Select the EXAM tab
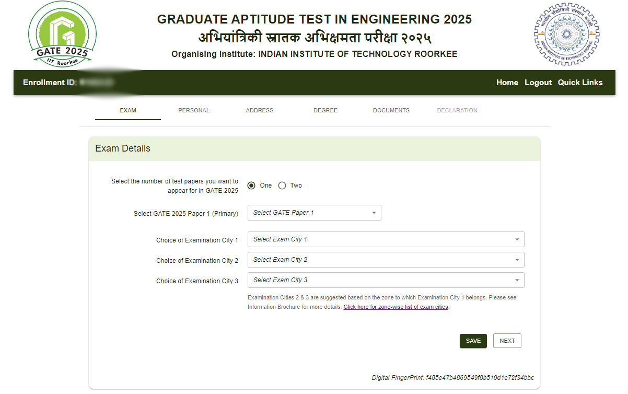628x394 pixels. [127, 110]
